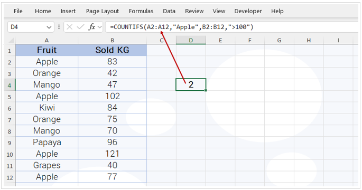Click the Enter checkmark icon in formula bar
Image resolution: width=362 pixels, height=190 pixels.
(x=80, y=27)
